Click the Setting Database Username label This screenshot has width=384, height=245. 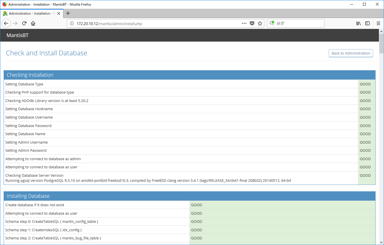click(x=29, y=117)
